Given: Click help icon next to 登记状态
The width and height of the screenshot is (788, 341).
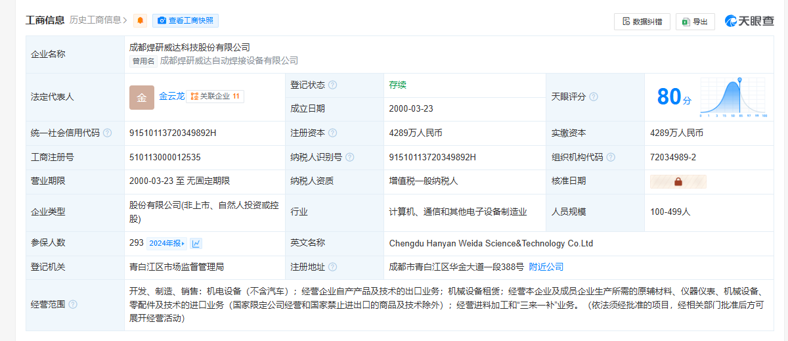Looking at the screenshot, I should pos(333,85).
